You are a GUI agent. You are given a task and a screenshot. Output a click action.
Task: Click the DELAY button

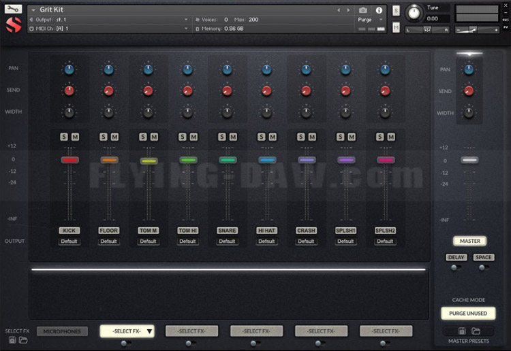(456, 257)
